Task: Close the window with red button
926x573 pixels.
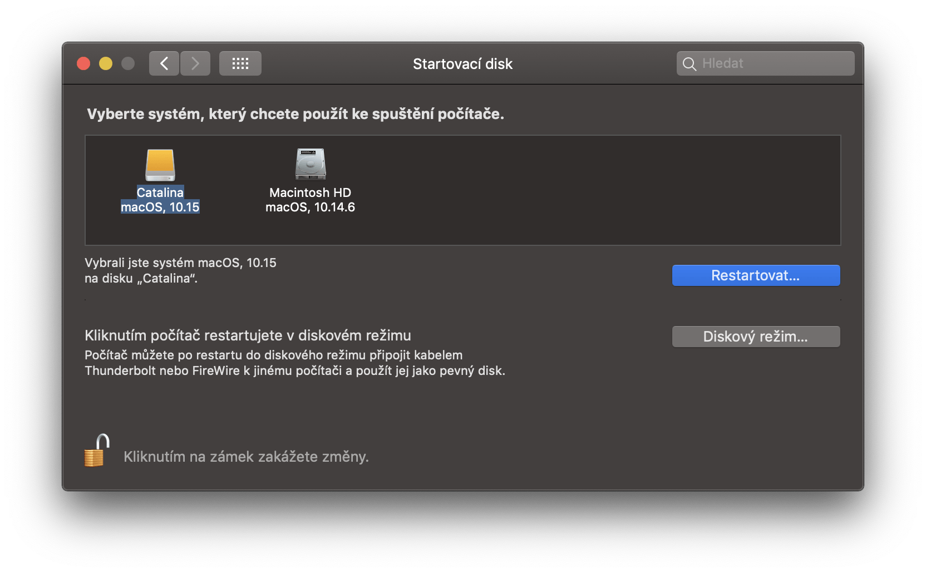Action: pos(83,63)
